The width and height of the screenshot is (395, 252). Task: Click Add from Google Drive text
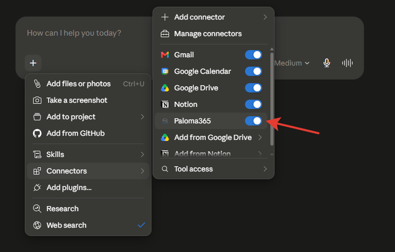click(213, 137)
